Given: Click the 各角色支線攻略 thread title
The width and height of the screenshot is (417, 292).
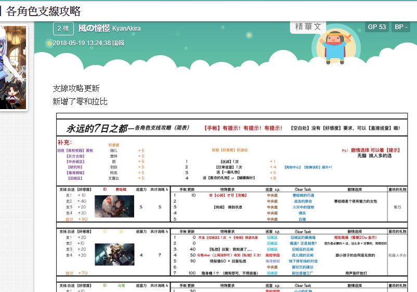Looking at the screenshot, I should pyautogui.click(x=43, y=11).
